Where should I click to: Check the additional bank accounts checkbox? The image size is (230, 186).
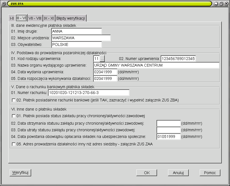[13, 100]
